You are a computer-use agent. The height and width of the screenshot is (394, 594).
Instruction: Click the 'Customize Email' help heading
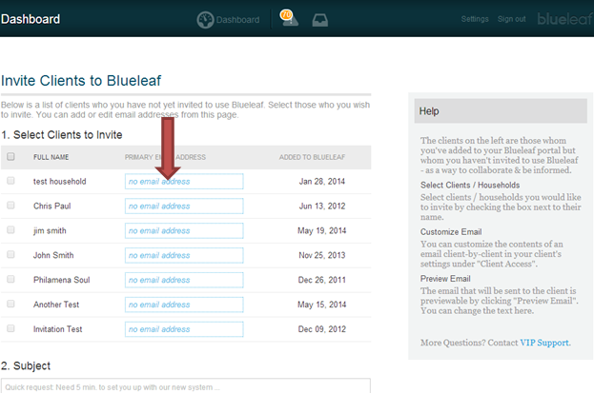pos(451,232)
